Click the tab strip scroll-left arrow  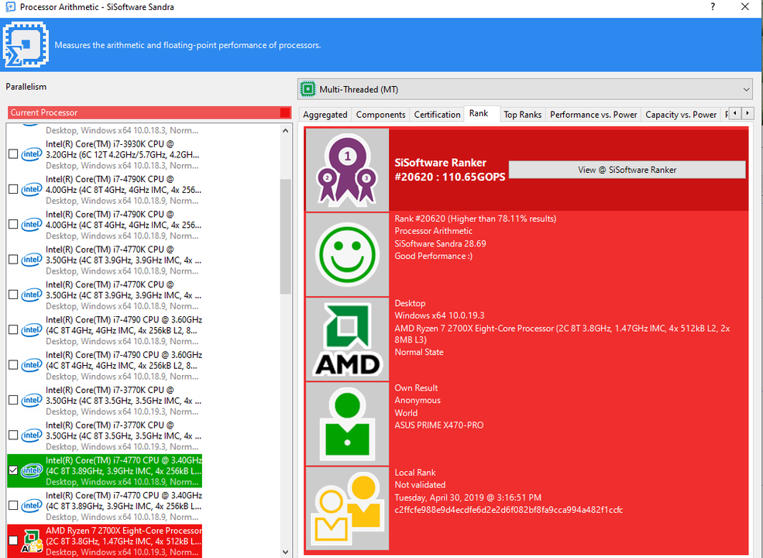tap(735, 113)
